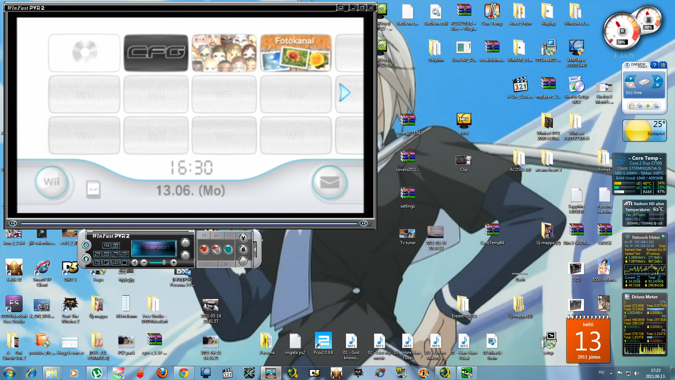Viewport: 675px width, 380px height.
Task: Click the Budapest weather gadget
Action: [644, 131]
